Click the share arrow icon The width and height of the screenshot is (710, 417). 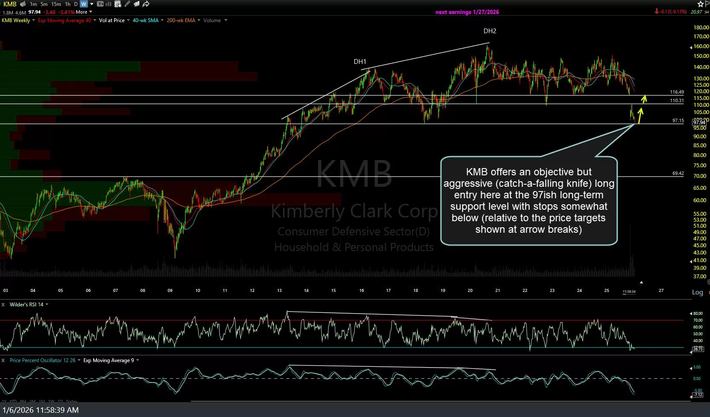tap(146, 4)
